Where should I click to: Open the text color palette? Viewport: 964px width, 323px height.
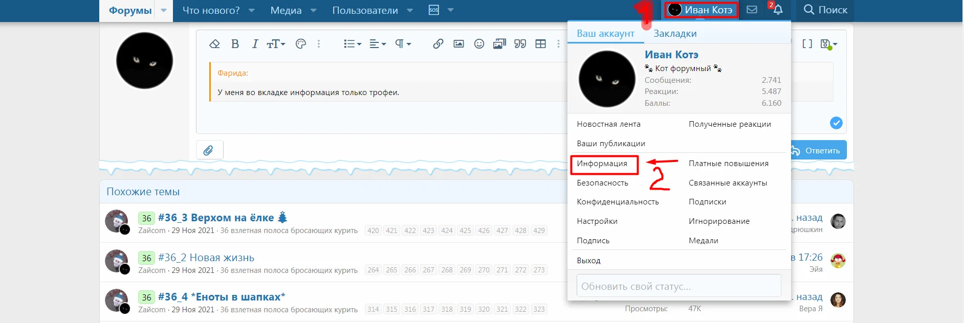point(301,44)
